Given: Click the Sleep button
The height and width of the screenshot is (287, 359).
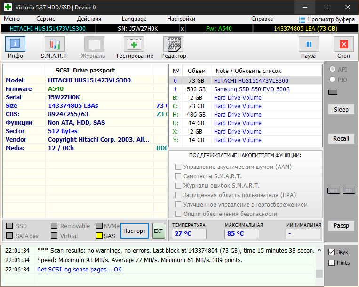Looking at the screenshot, I should pyautogui.click(x=341, y=110).
